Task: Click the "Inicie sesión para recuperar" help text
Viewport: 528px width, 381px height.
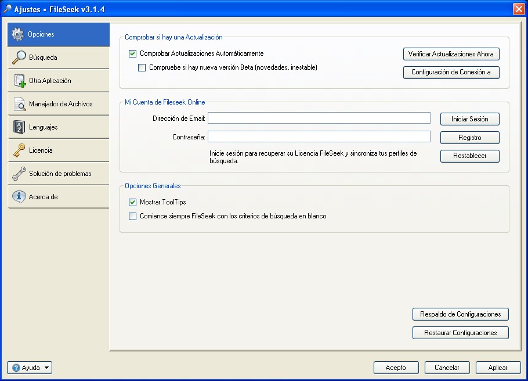Action: coord(313,157)
